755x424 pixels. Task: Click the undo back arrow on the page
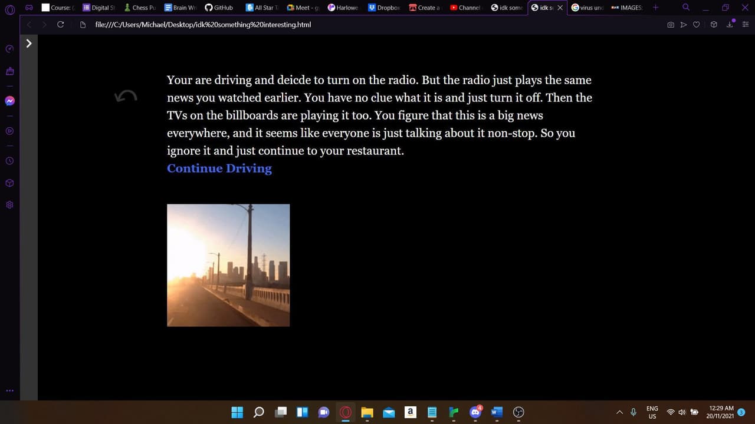(126, 97)
